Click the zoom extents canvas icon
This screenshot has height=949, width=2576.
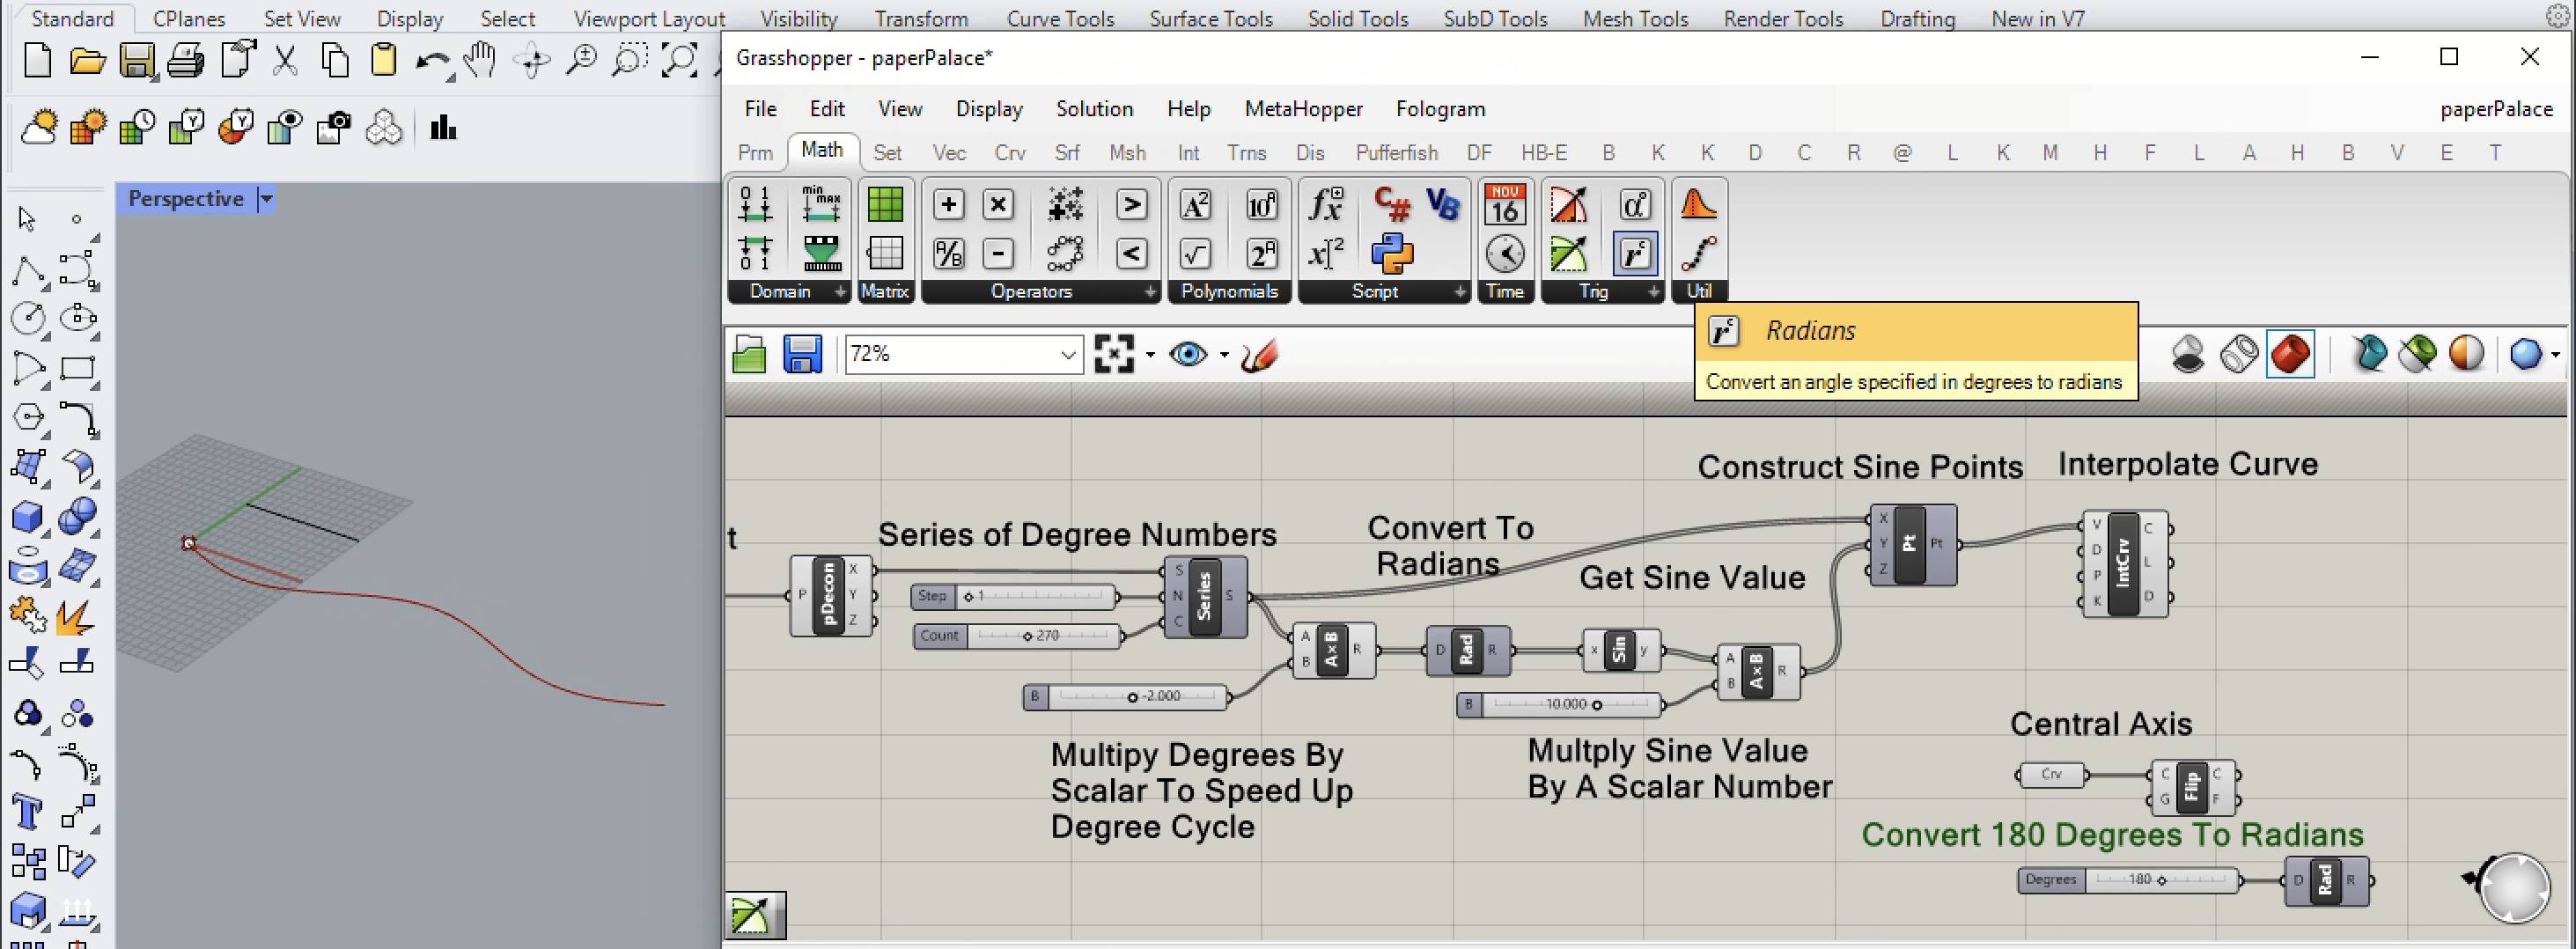click(x=1113, y=354)
